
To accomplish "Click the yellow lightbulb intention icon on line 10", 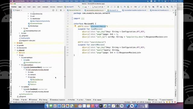I will coord(75,26).
